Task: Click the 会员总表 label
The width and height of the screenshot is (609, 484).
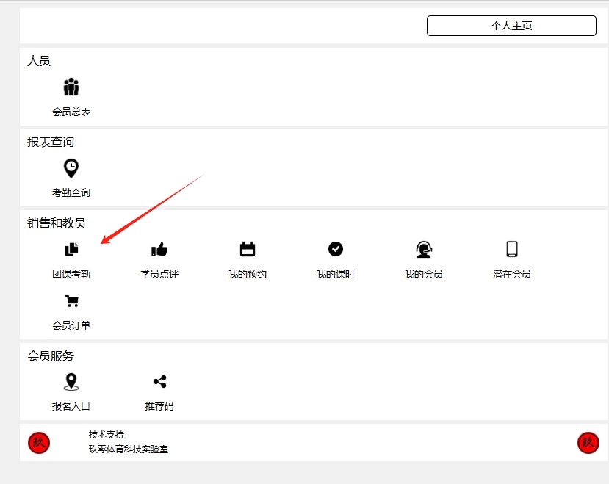Action: [x=71, y=112]
